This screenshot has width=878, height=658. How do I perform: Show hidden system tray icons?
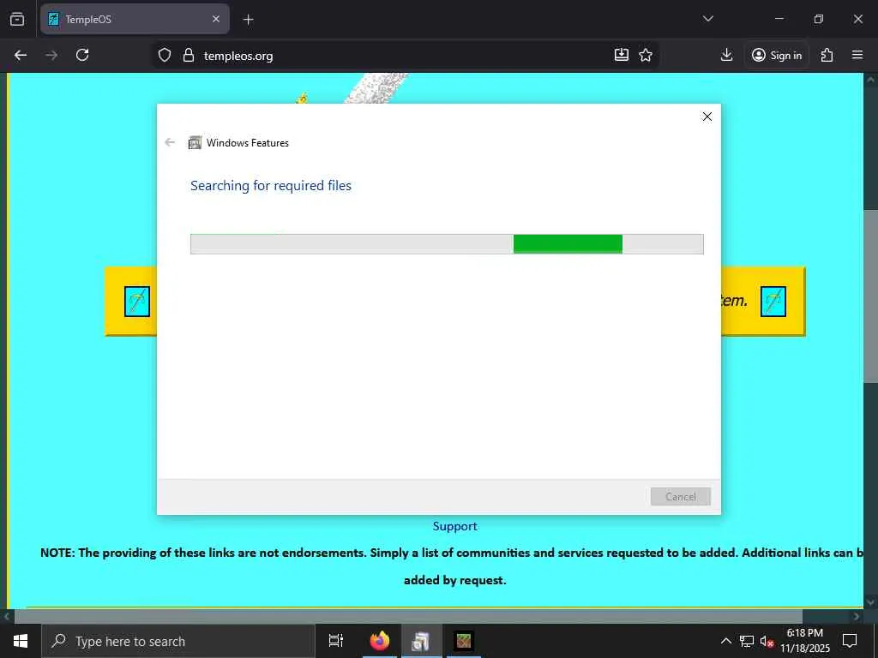coord(725,641)
